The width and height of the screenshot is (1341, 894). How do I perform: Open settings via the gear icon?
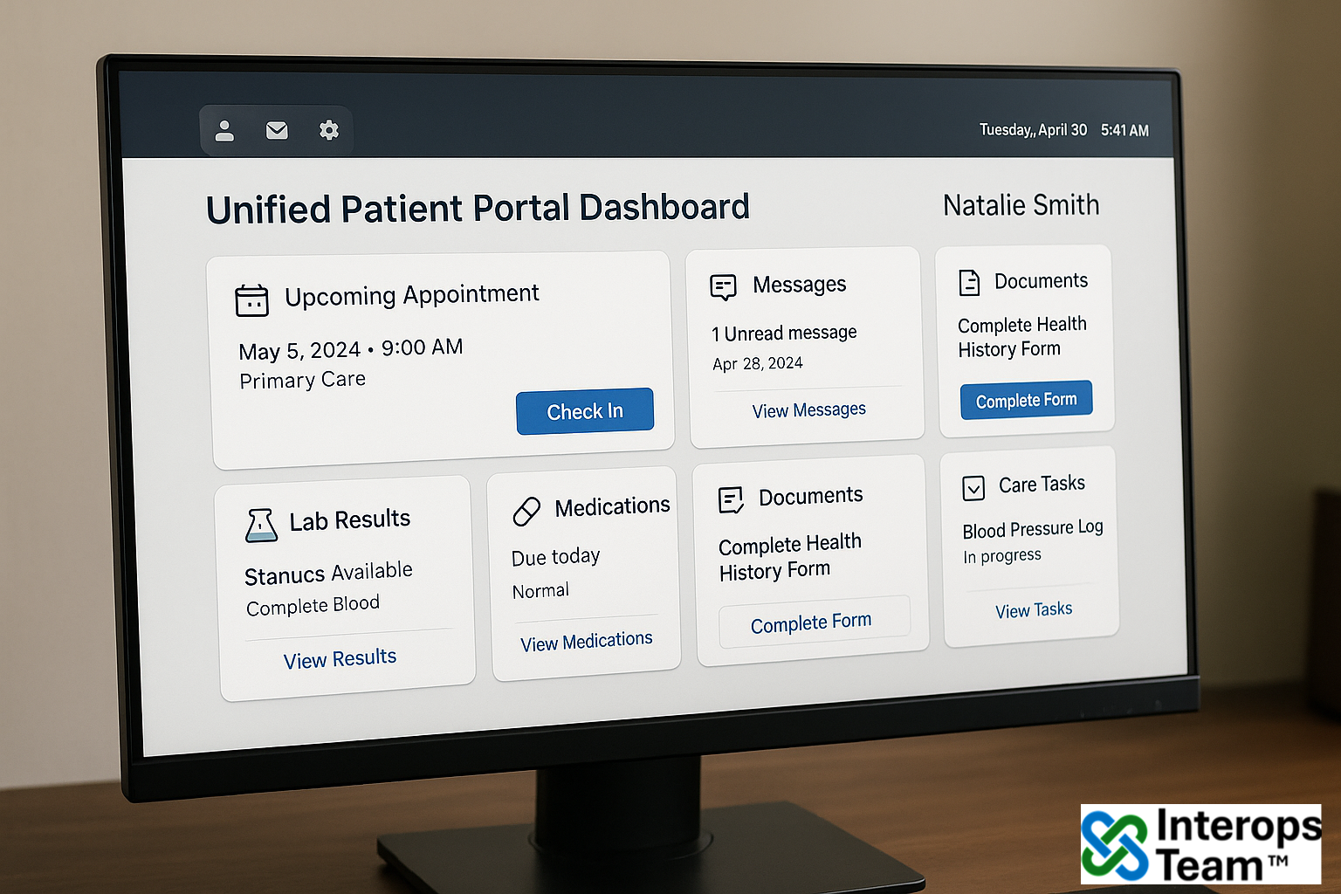point(329,130)
